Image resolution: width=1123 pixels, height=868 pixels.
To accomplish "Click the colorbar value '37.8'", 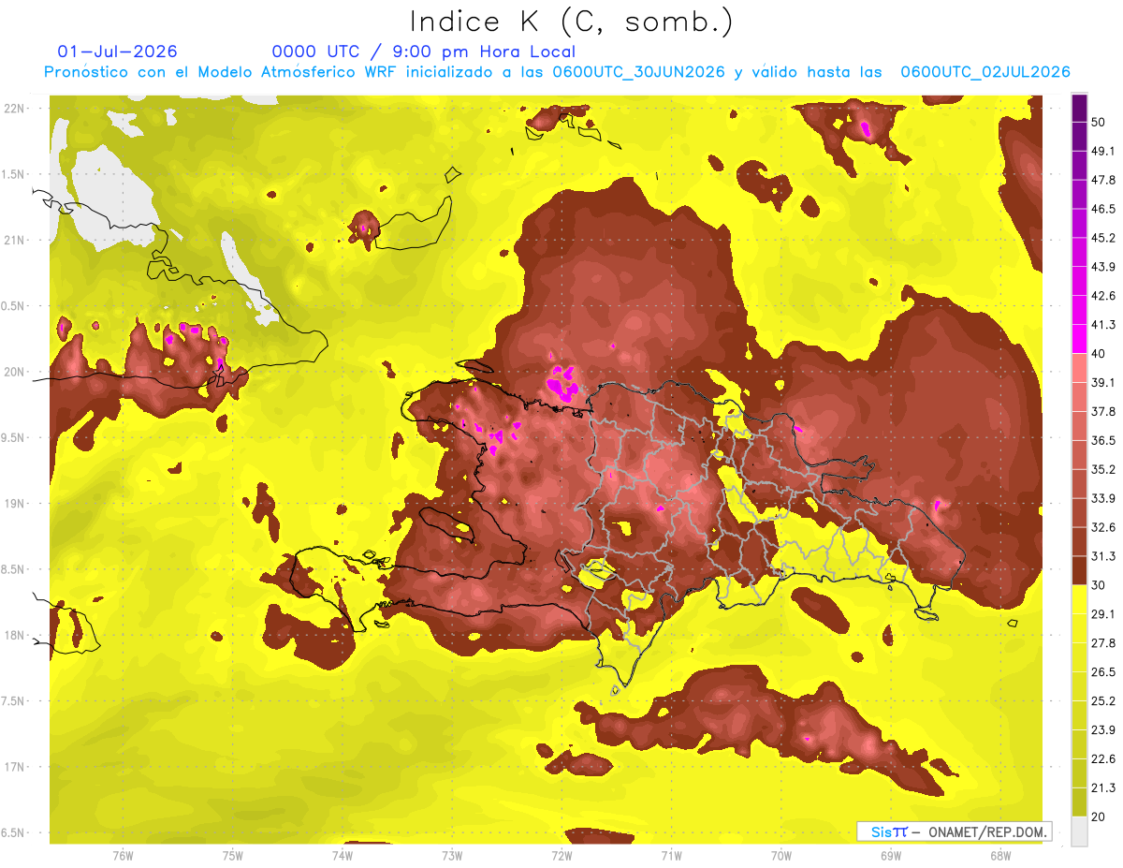I will tap(1103, 411).
